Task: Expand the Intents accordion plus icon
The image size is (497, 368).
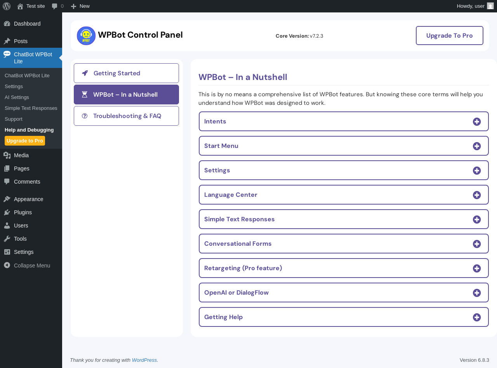Action: point(477,122)
